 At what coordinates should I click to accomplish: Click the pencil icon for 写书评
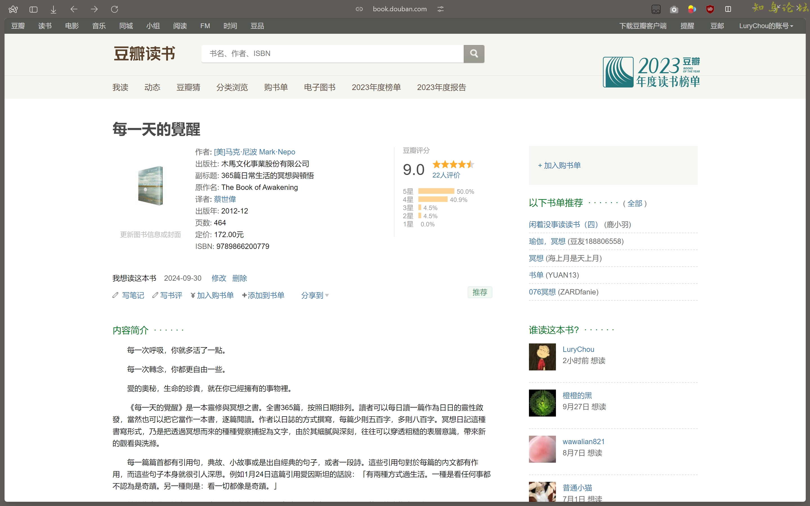click(x=155, y=295)
